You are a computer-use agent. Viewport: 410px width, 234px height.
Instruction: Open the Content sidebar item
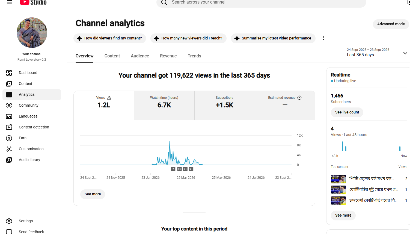coord(32,84)
